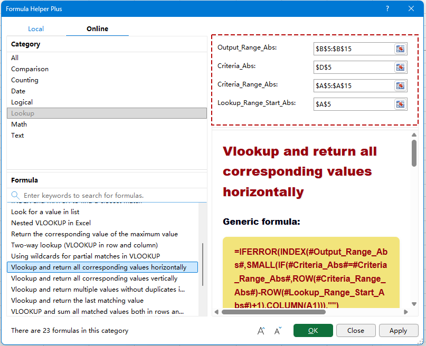The image size is (426, 346).
Task: Select 'Look for a value in list' formula
Action: (x=102, y=212)
